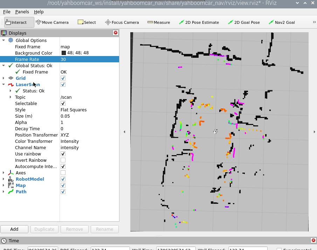Collapse the Global Status tree node

click(4, 65)
